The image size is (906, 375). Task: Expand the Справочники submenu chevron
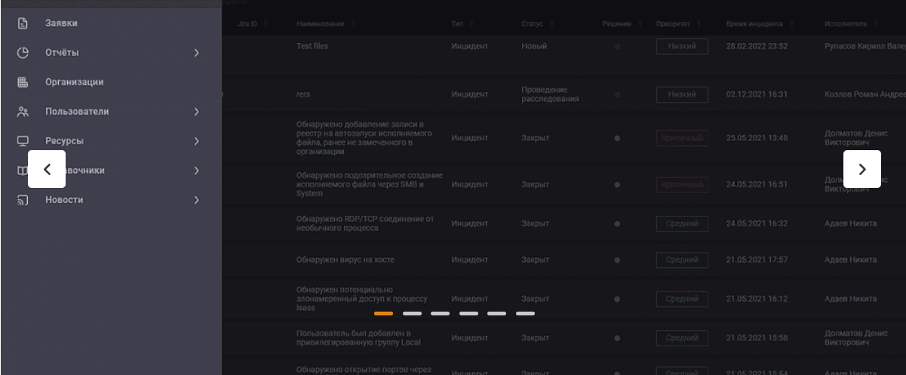click(196, 171)
